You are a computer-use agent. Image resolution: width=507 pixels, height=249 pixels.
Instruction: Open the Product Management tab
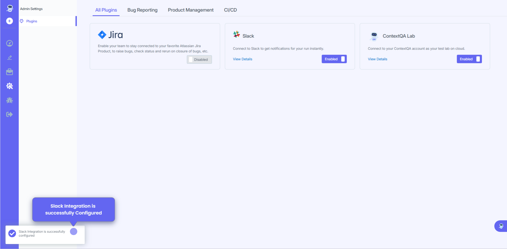point(190,10)
